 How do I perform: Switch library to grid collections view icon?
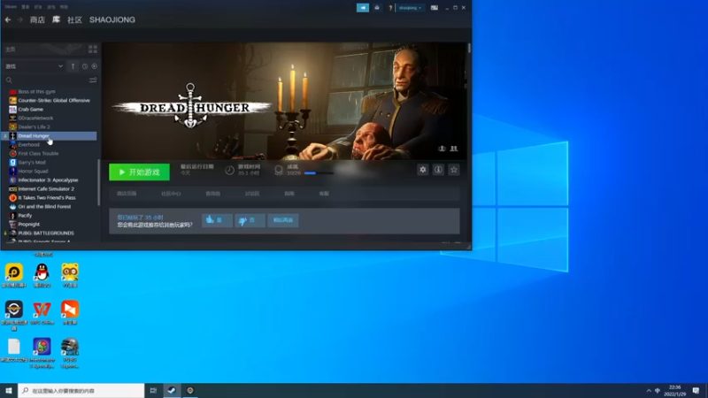tap(93, 49)
